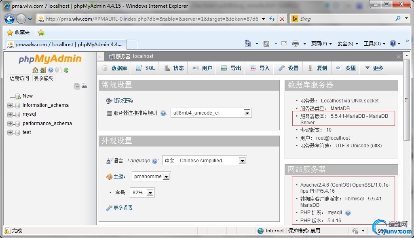This screenshot has width=414, height=238.
Task: Open the address bar URL history dropdown
Action: point(263,19)
